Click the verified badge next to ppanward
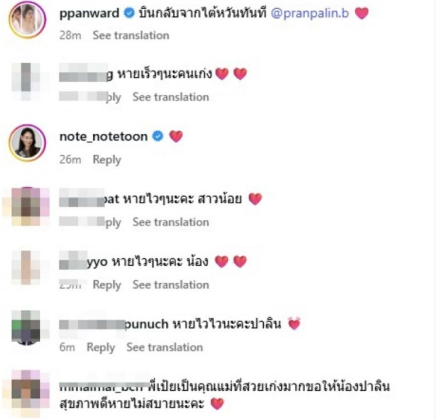 coord(129,13)
